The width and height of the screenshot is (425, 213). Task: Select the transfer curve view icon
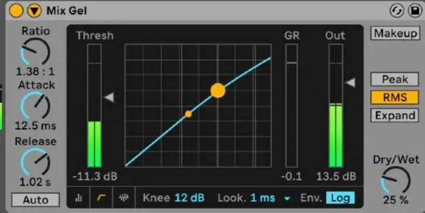pos(102,198)
